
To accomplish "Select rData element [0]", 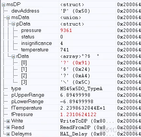I will click(x=24, y=63).
